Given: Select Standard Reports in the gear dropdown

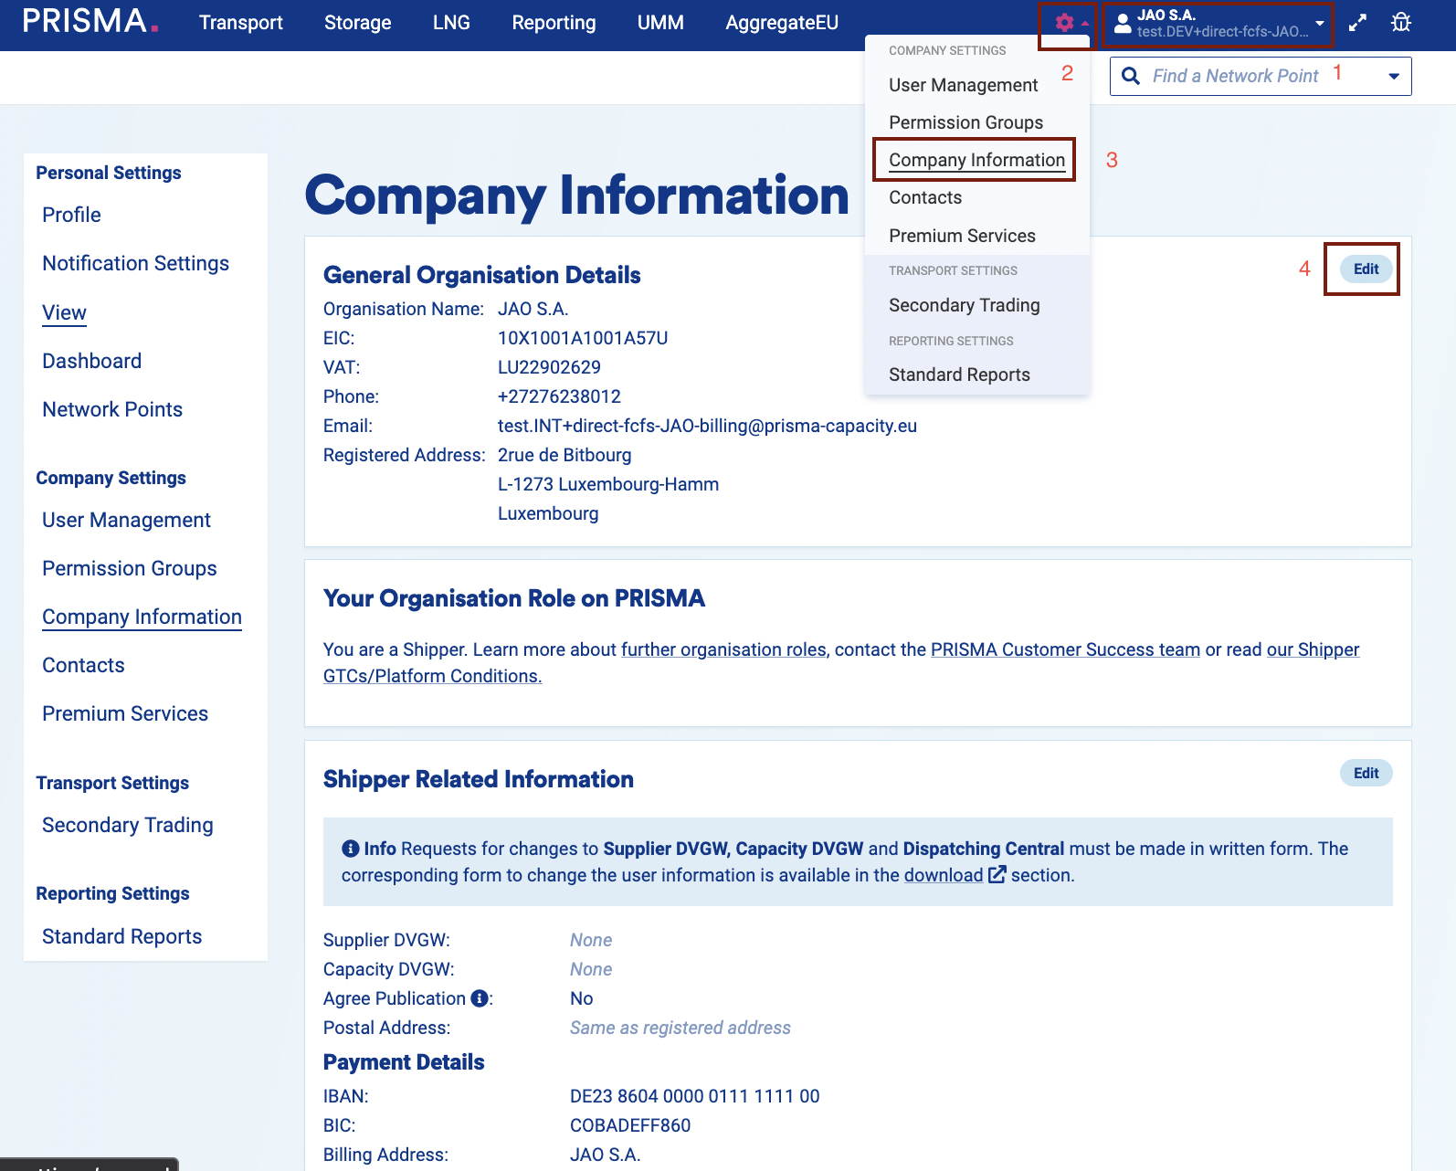Looking at the screenshot, I should pyautogui.click(x=959, y=375).
